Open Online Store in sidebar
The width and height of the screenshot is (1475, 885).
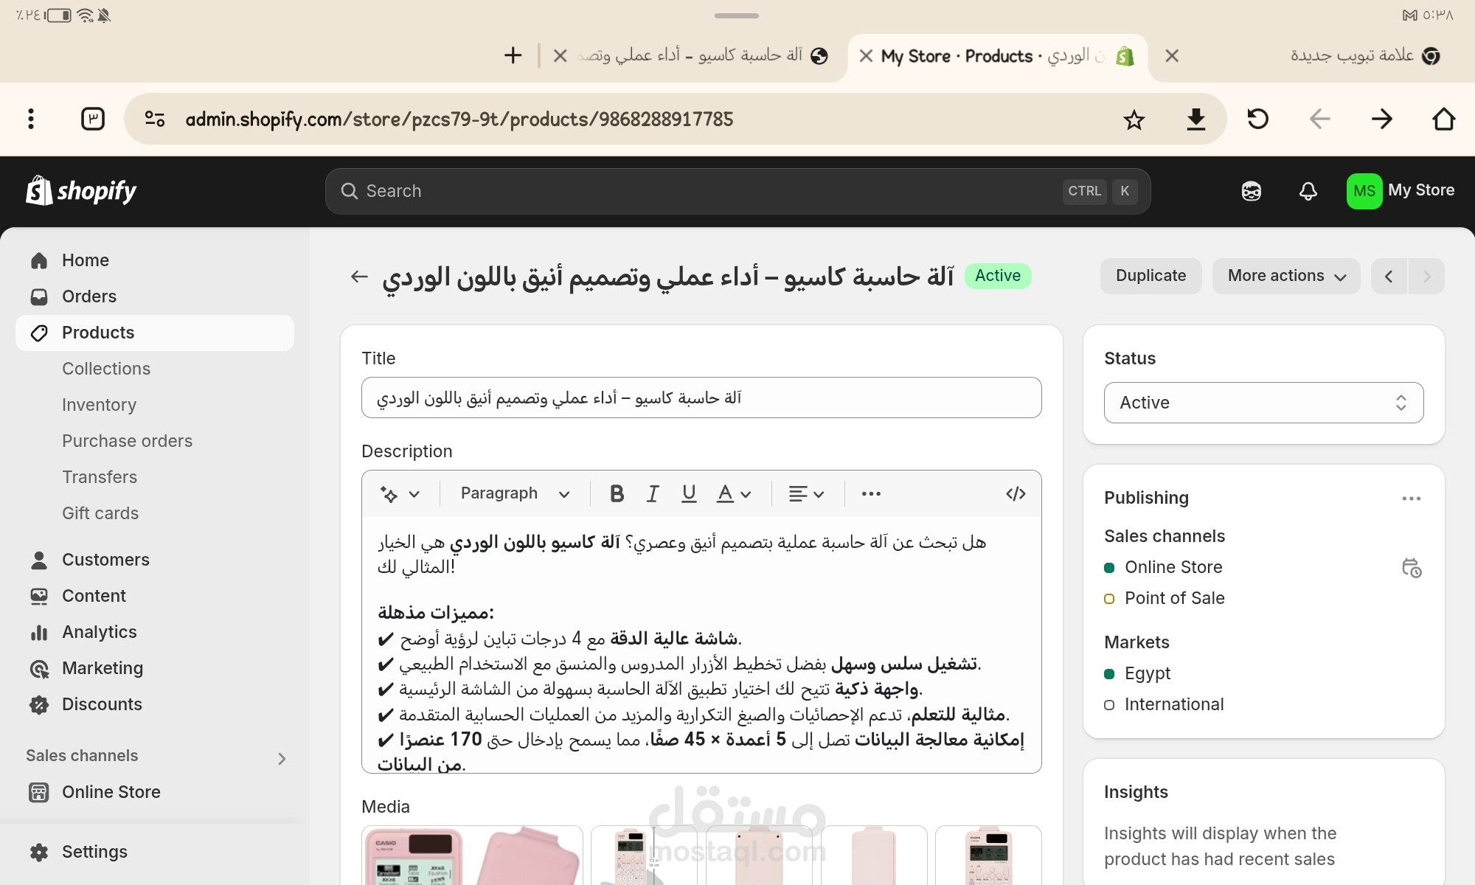(155, 792)
